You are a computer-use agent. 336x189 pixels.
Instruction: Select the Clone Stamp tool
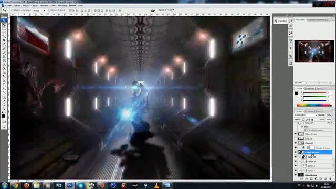(x=4, y=57)
